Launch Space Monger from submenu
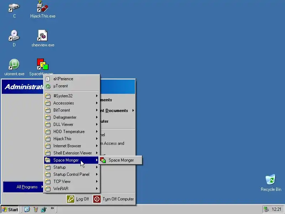Screen dimensions: 285x214 tap(120, 160)
